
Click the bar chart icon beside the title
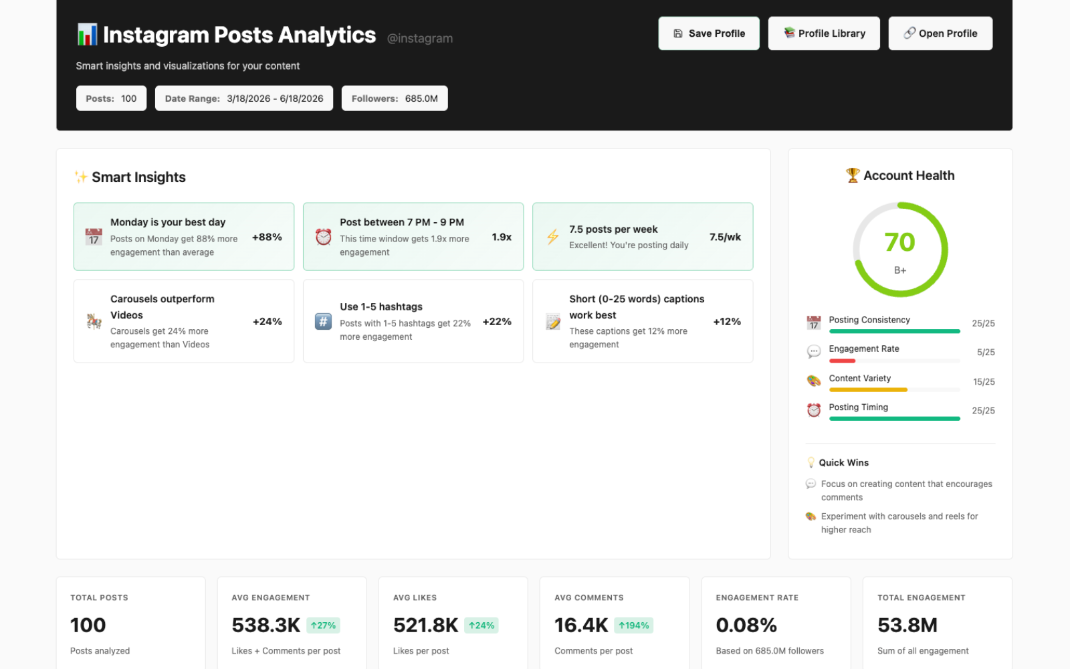[x=87, y=35]
